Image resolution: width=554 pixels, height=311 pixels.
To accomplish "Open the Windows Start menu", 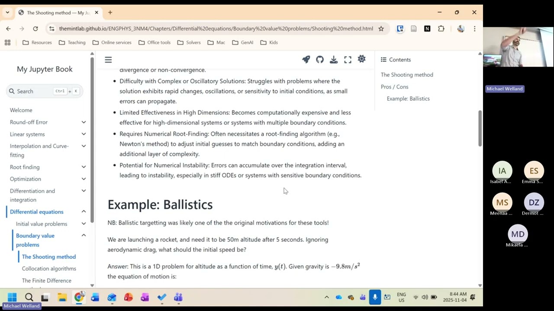I will (12, 297).
